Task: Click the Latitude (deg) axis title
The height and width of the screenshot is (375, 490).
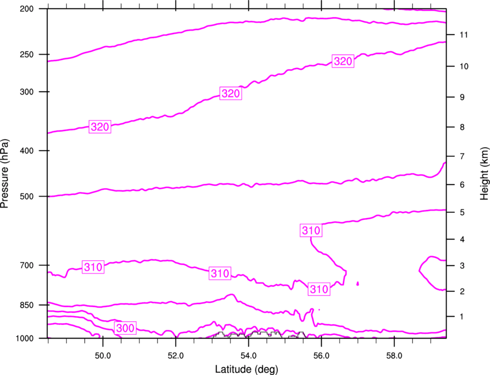Action: [x=246, y=369]
